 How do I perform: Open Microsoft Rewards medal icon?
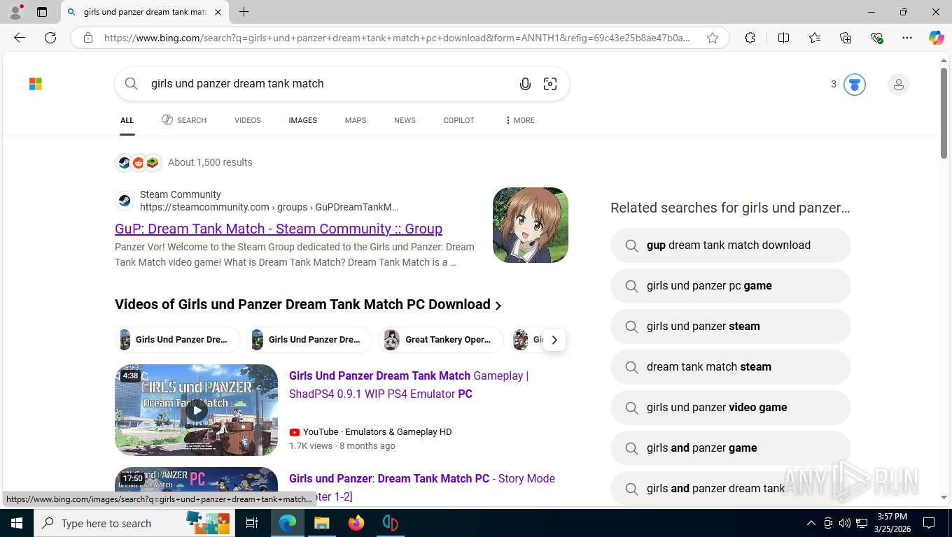click(x=854, y=85)
